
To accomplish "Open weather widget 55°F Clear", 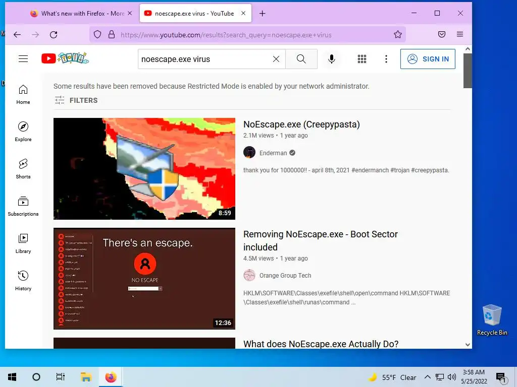I will pos(392,377).
